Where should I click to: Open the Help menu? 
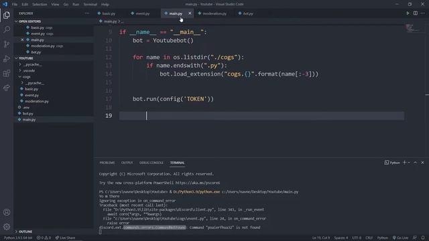coord(105,5)
